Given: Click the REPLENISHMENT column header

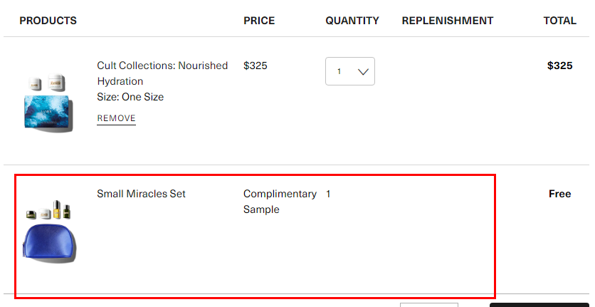Looking at the screenshot, I should 448,21.
